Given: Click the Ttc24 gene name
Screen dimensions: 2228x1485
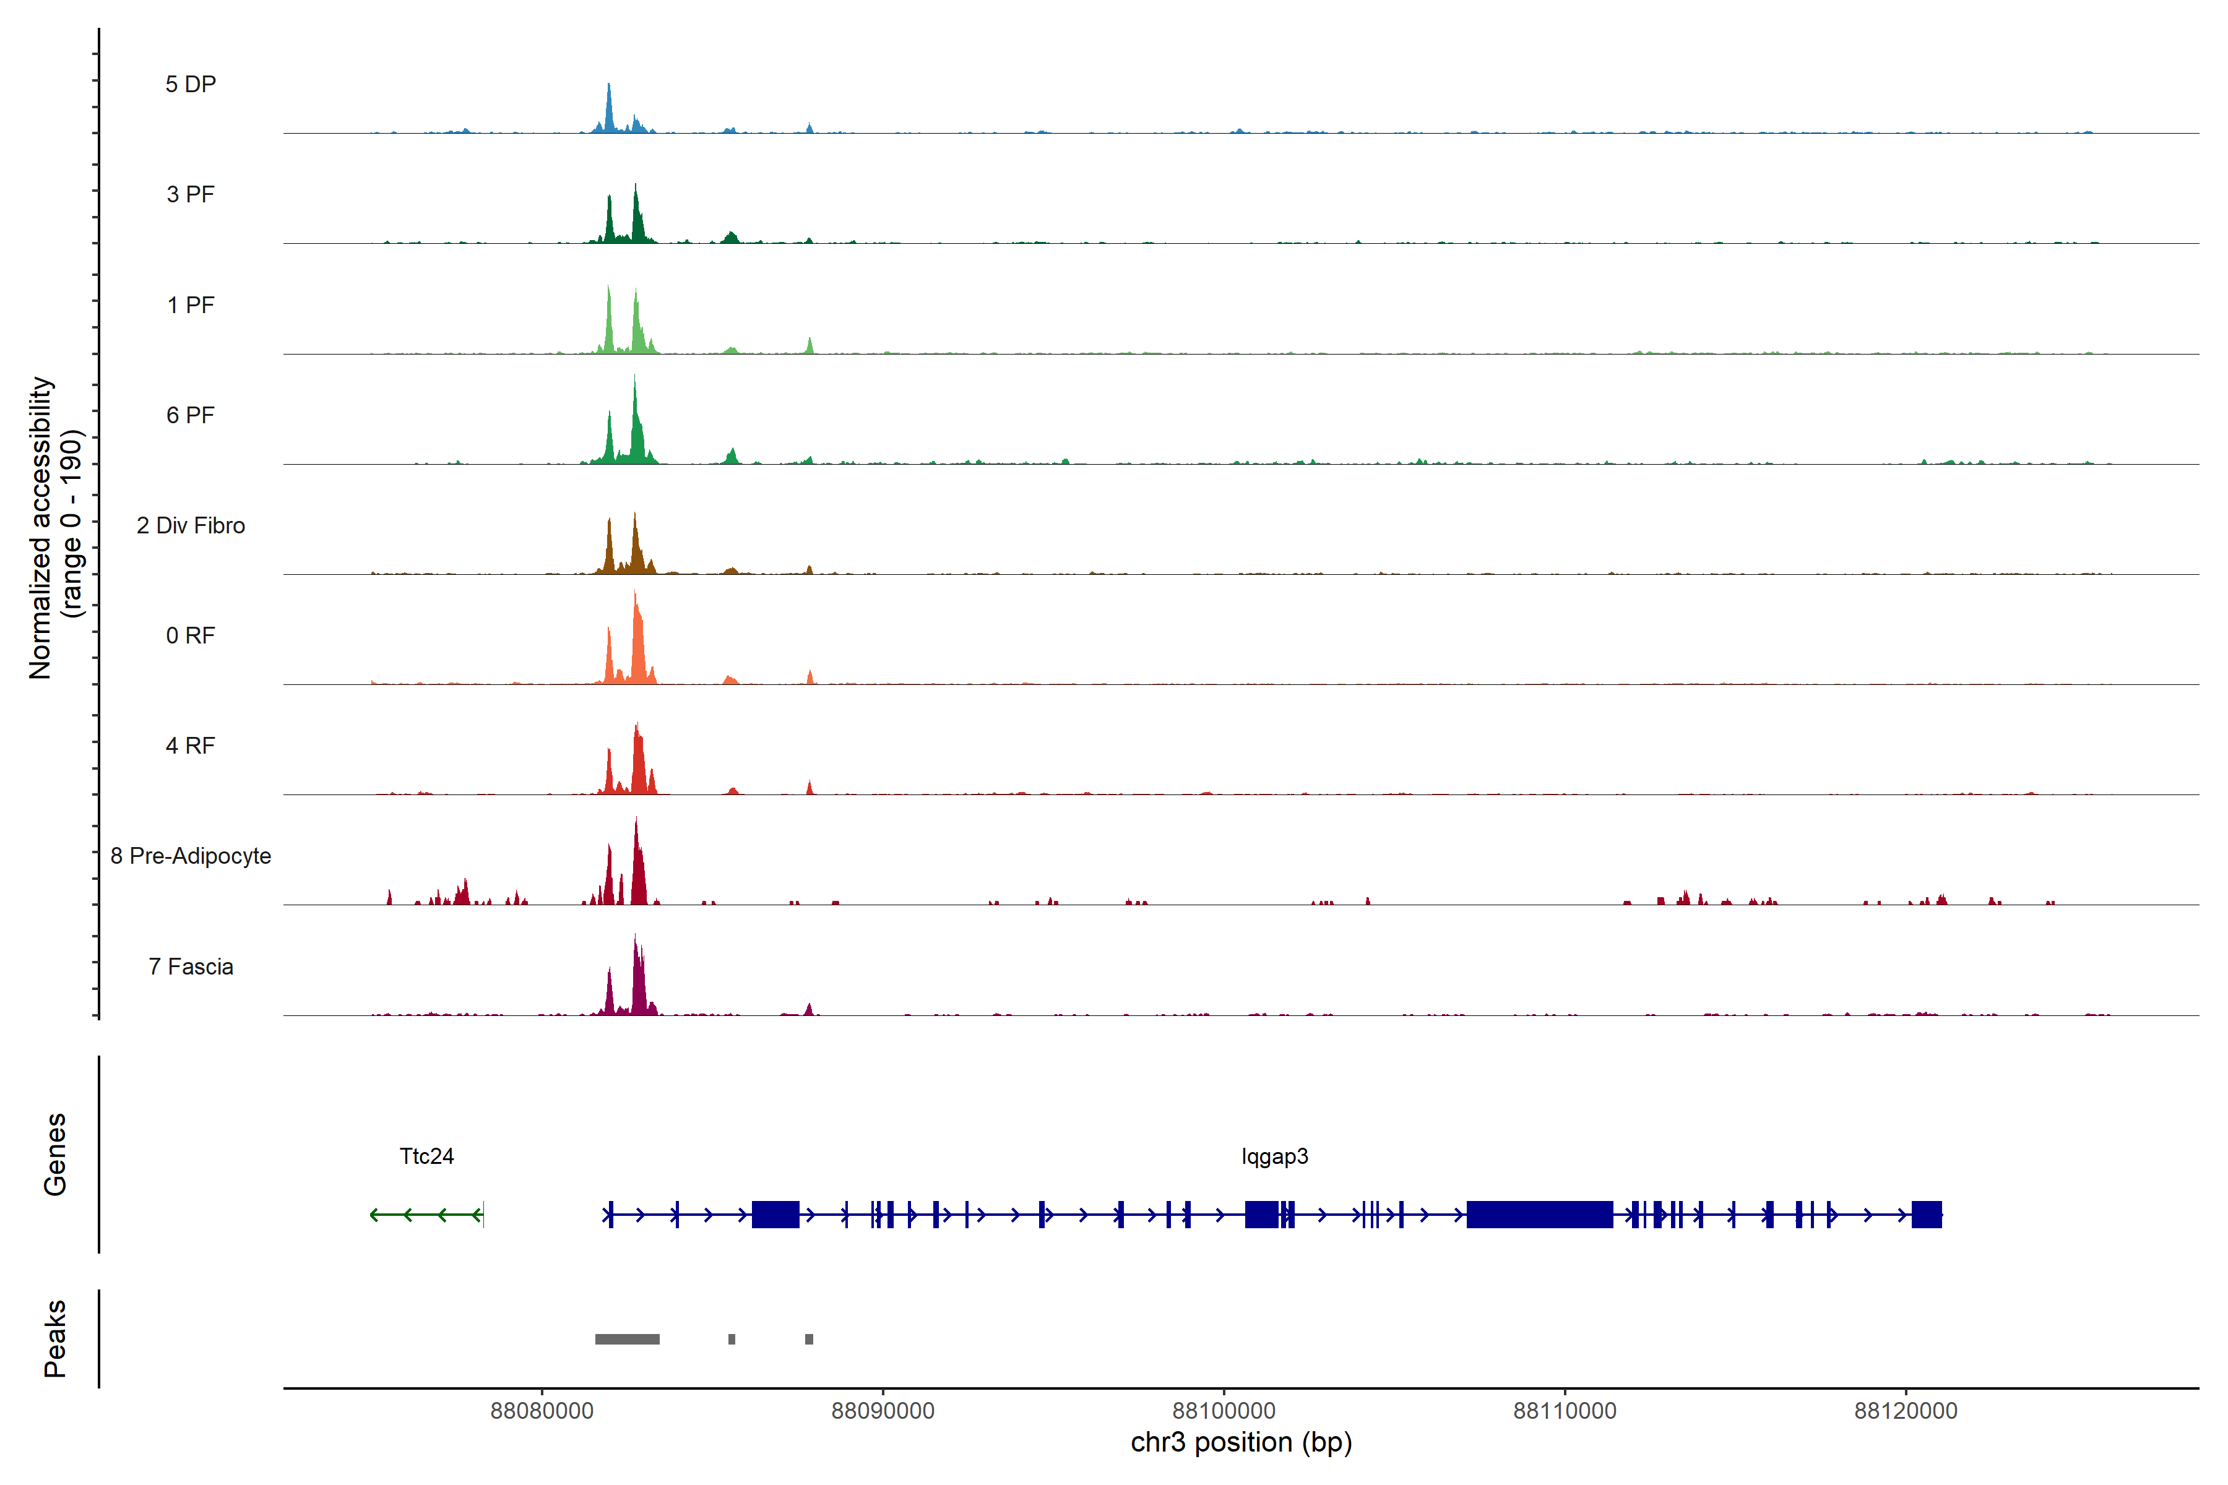Looking at the screenshot, I should click(426, 1156).
